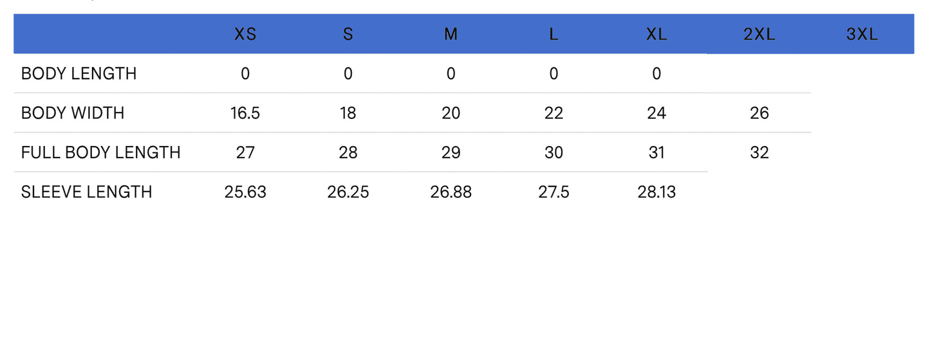Click the body length 0 under XS
Image resolution: width=930 pixels, height=344 pixels.
pyautogui.click(x=245, y=74)
